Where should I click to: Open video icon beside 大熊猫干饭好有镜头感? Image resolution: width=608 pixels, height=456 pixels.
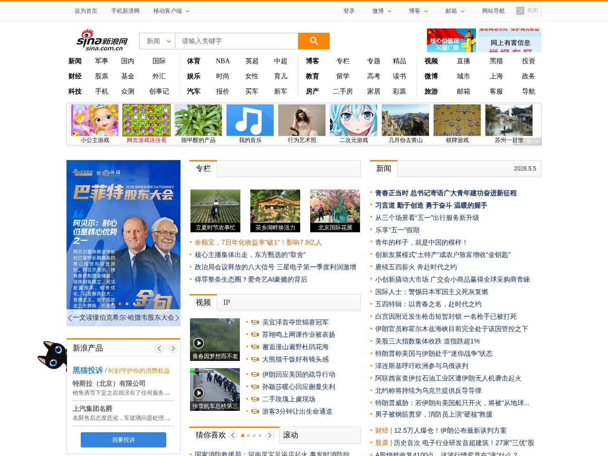(x=255, y=360)
